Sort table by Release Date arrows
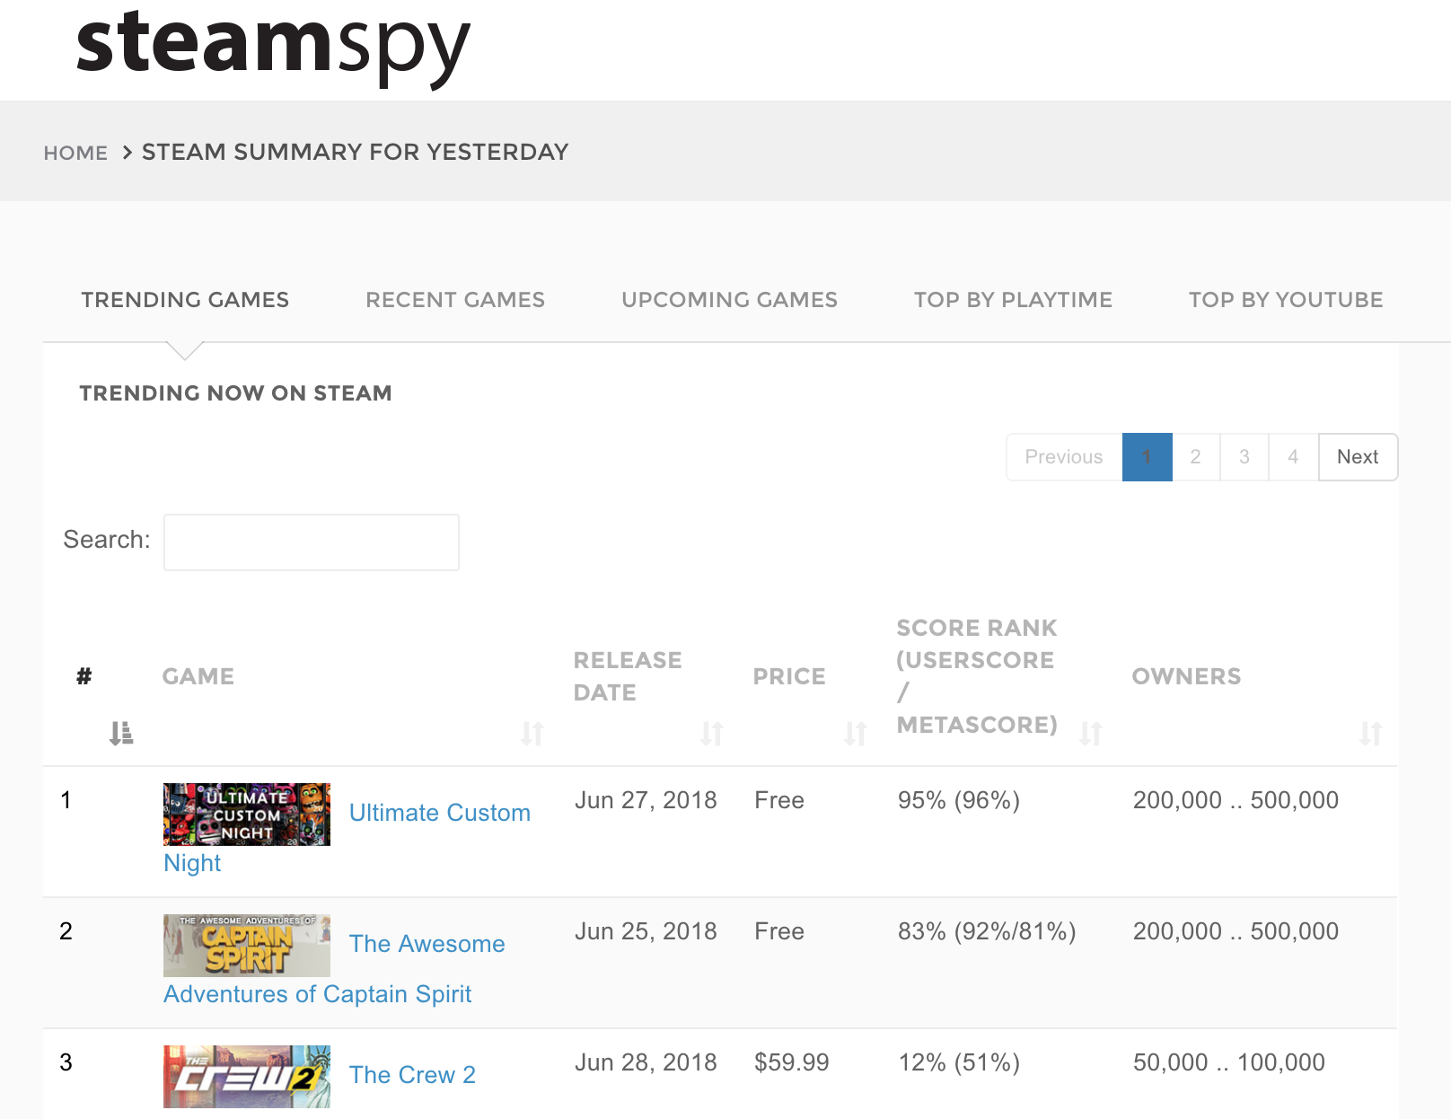The height and width of the screenshot is (1119, 1451). pyautogui.click(x=712, y=734)
